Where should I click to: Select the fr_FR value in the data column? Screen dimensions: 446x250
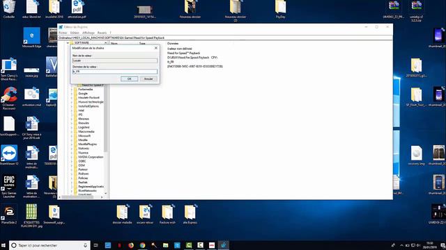[x=171, y=62]
